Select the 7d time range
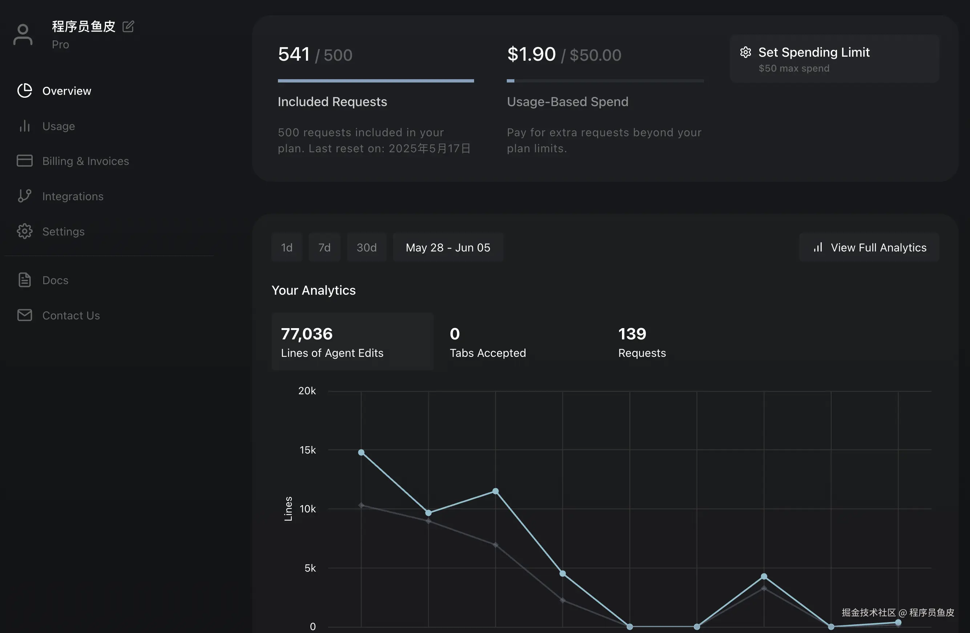This screenshot has height=633, width=970. pos(324,247)
